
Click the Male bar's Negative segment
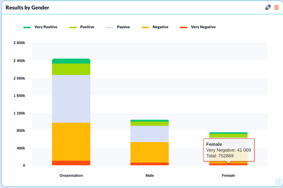coord(150,152)
